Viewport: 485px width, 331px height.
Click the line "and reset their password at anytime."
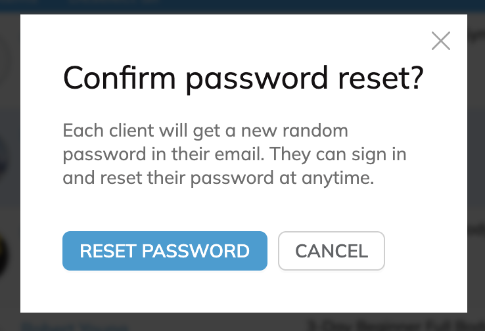click(218, 179)
